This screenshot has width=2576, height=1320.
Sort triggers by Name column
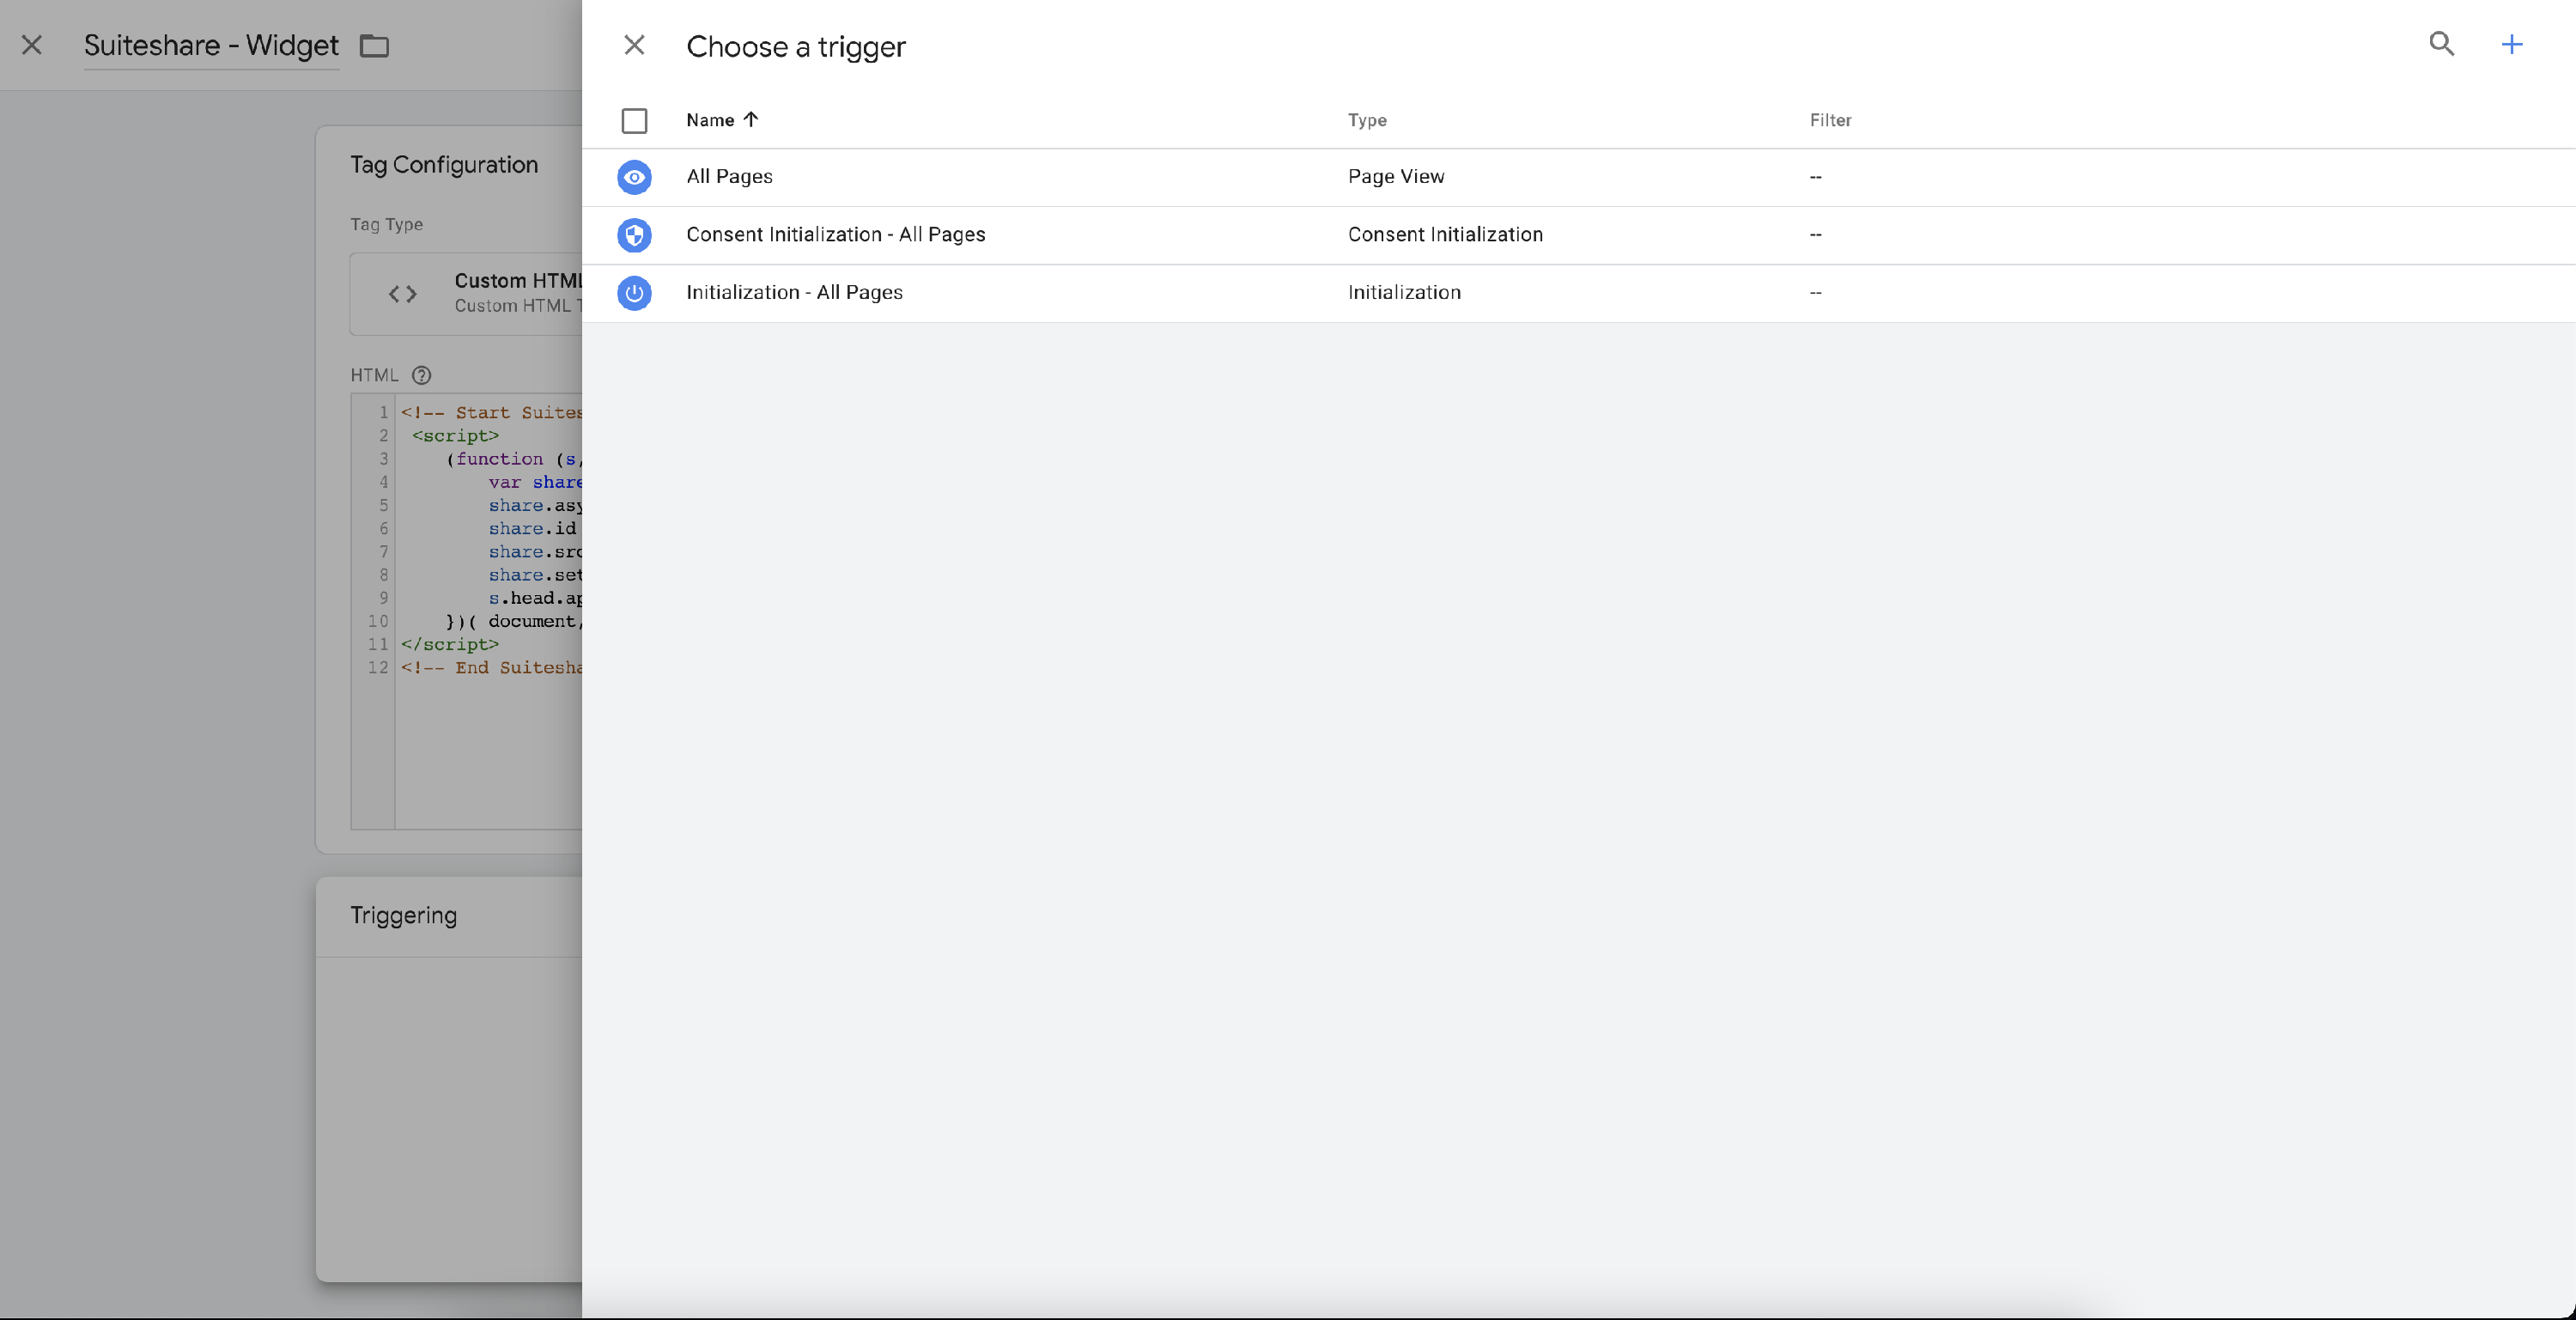tap(709, 120)
